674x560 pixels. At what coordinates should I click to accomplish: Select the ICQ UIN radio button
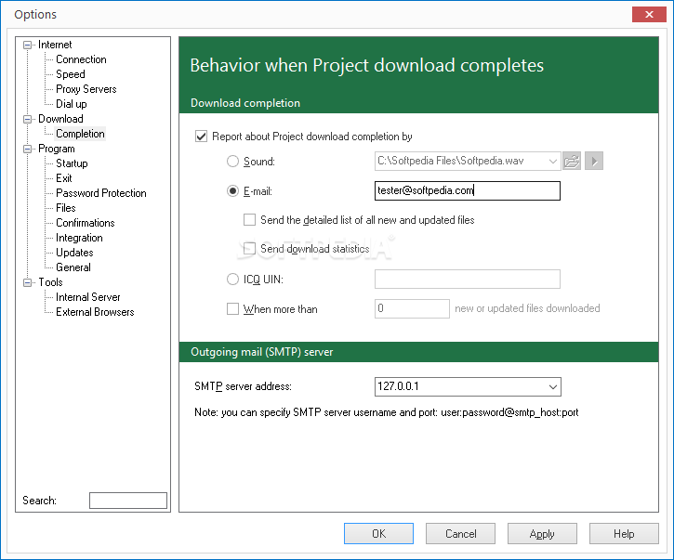pyautogui.click(x=232, y=280)
